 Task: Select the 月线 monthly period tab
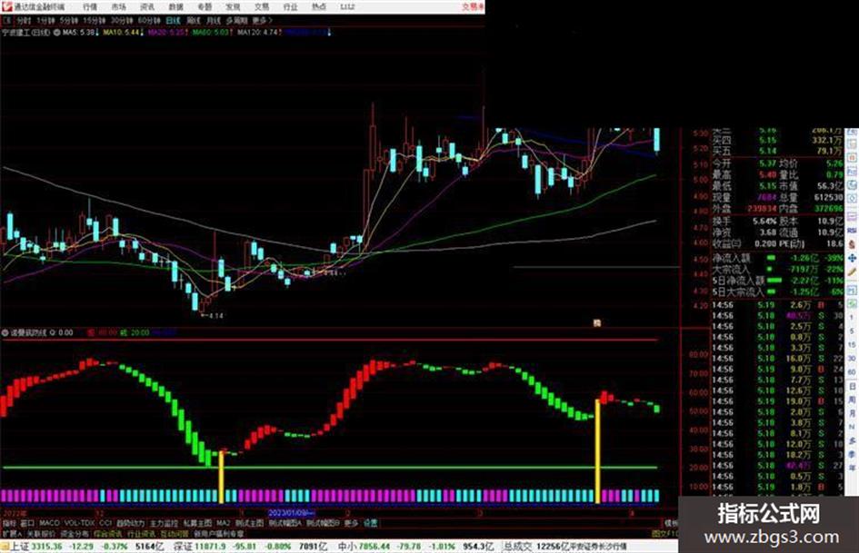213,20
